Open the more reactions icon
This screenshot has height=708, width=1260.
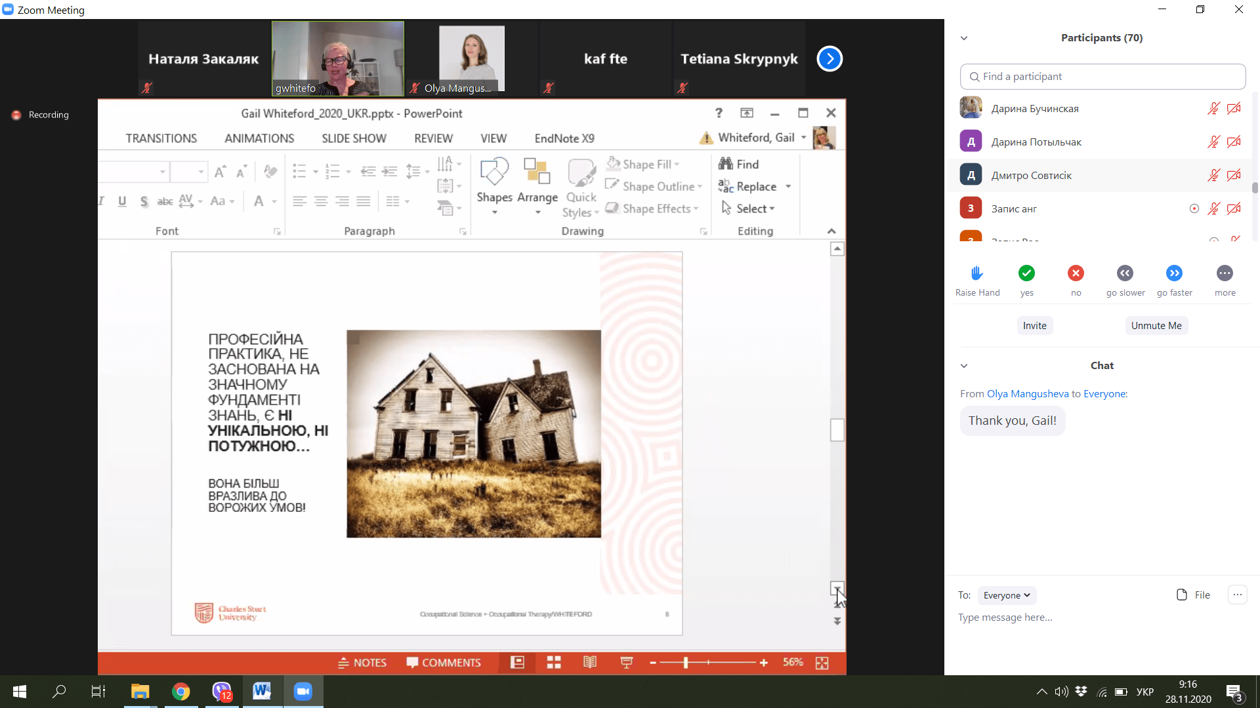pyautogui.click(x=1225, y=273)
